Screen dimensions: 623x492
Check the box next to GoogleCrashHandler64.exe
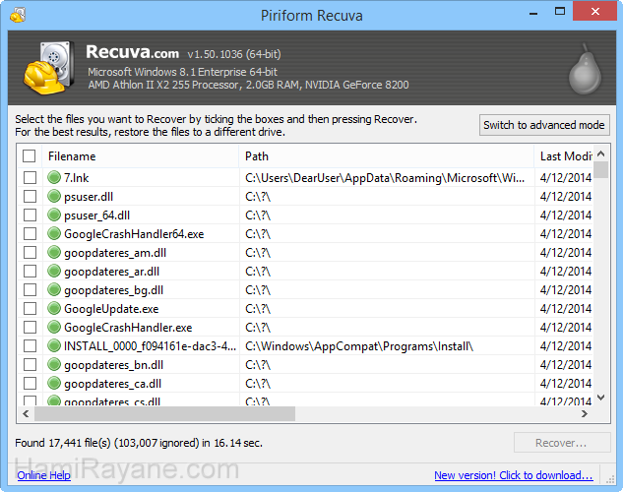pos(30,233)
